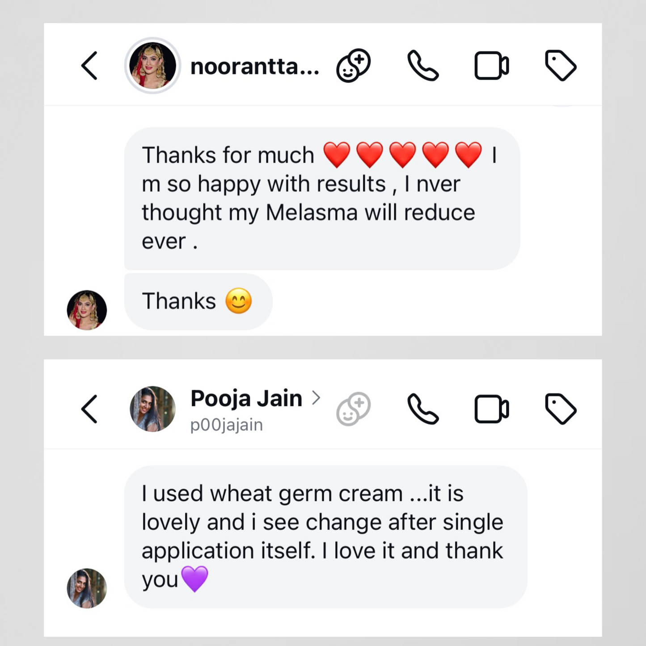Click the avatar beside the Thanks message
This screenshot has width=646, height=646.
point(87,309)
